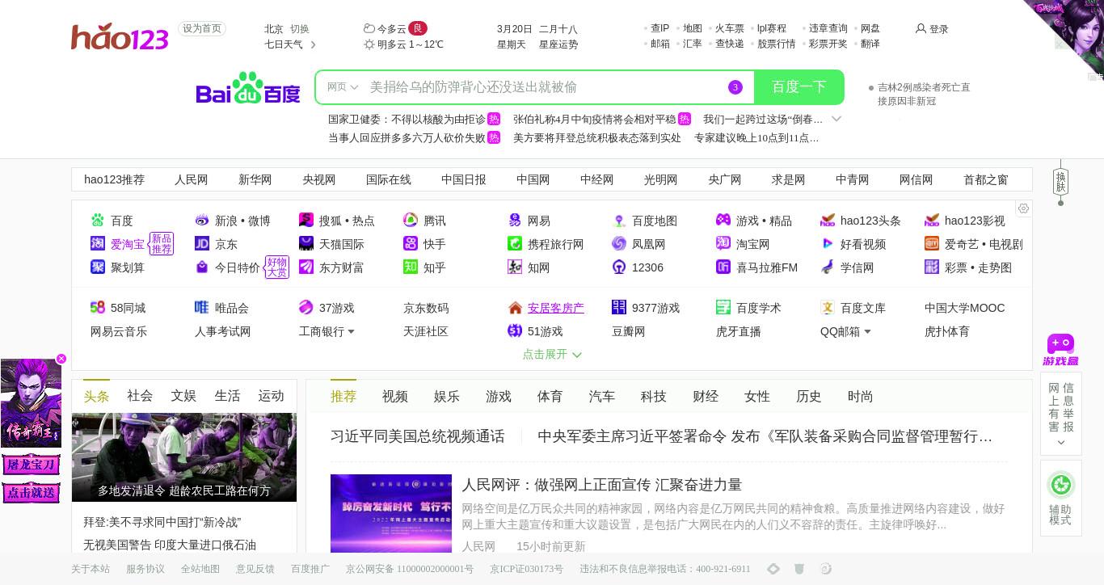Click the Baidu search input field
This screenshot has height=585, width=1104.
pyautogui.click(x=541, y=87)
